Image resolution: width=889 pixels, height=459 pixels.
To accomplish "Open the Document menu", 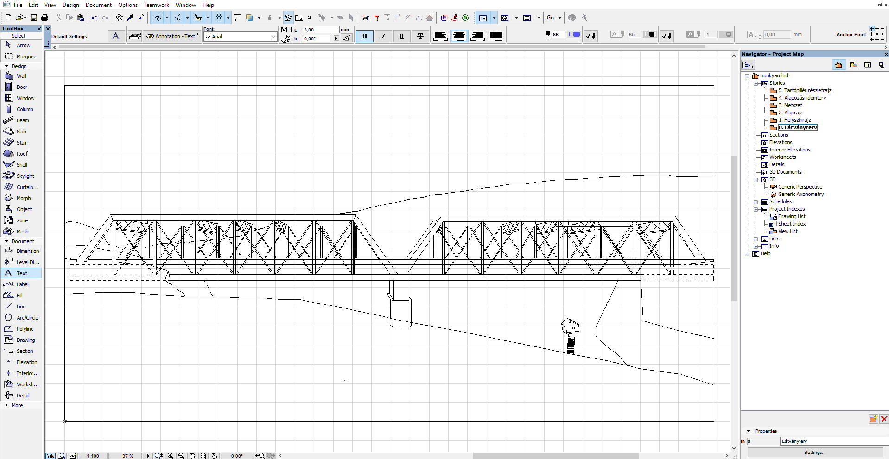I will 99,5.
